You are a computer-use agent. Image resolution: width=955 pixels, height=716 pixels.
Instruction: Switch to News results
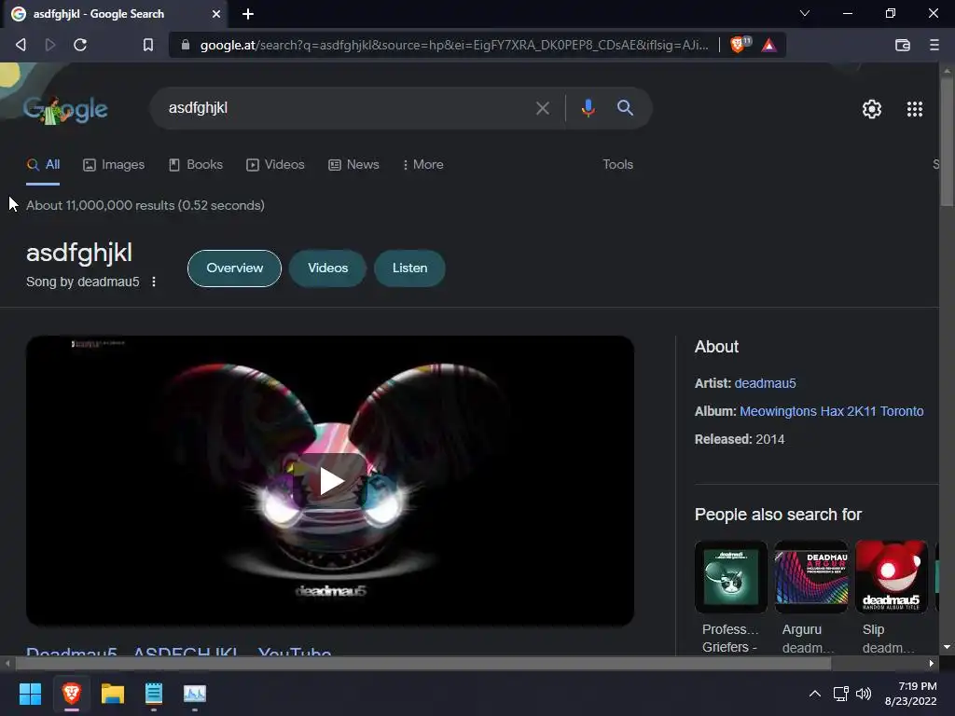(353, 164)
